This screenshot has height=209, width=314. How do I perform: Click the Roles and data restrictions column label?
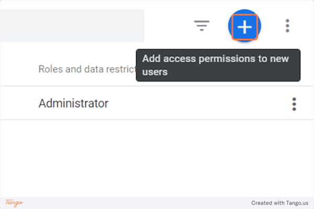(87, 69)
